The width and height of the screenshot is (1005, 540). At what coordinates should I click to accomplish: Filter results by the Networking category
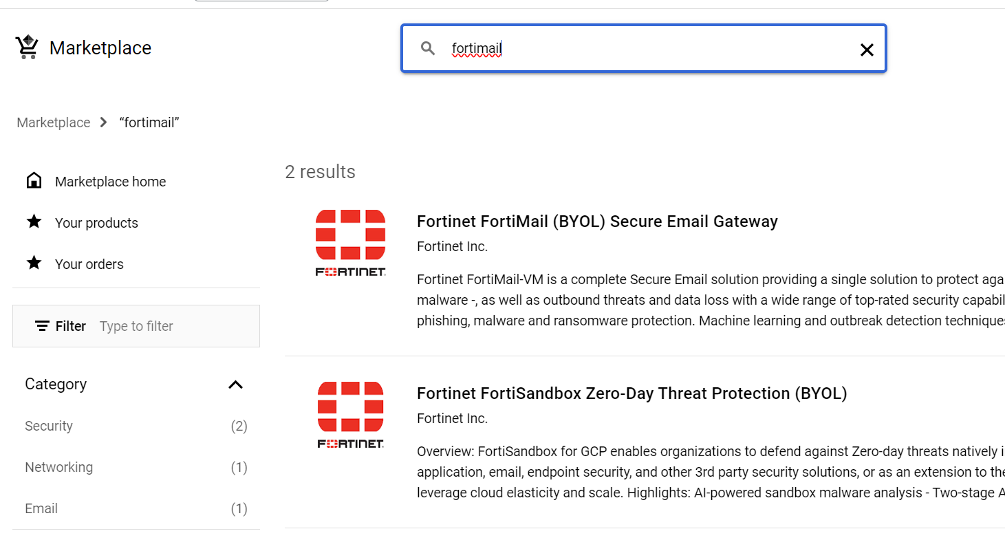pyautogui.click(x=58, y=467)
